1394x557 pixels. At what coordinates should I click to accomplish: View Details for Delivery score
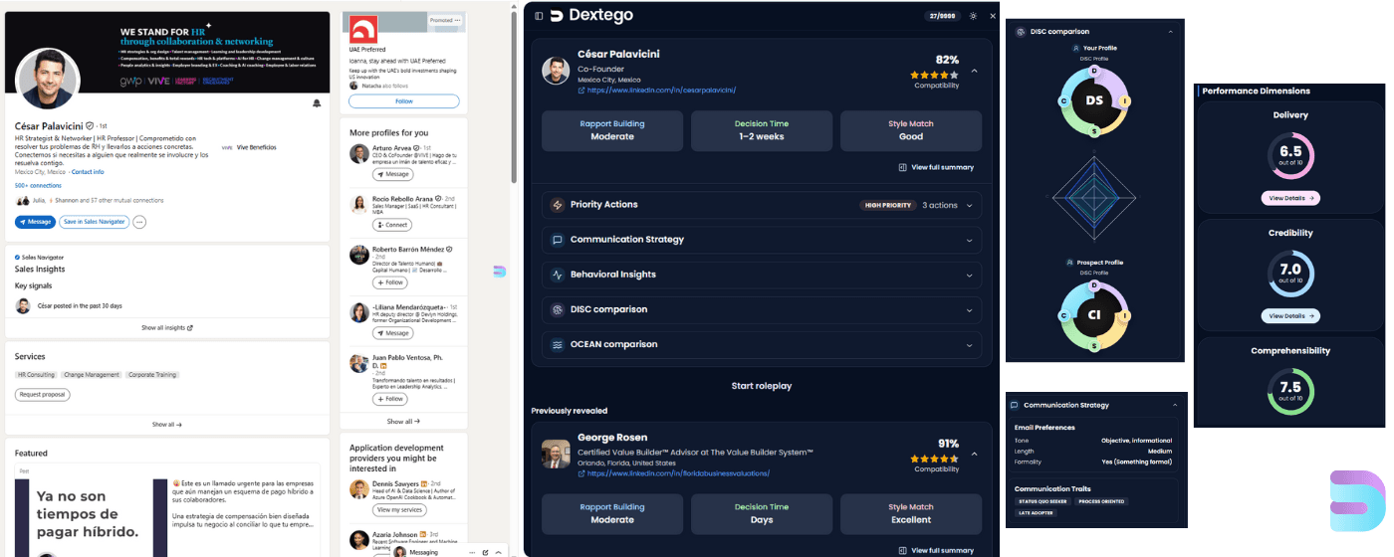[x=1290, y=198]
